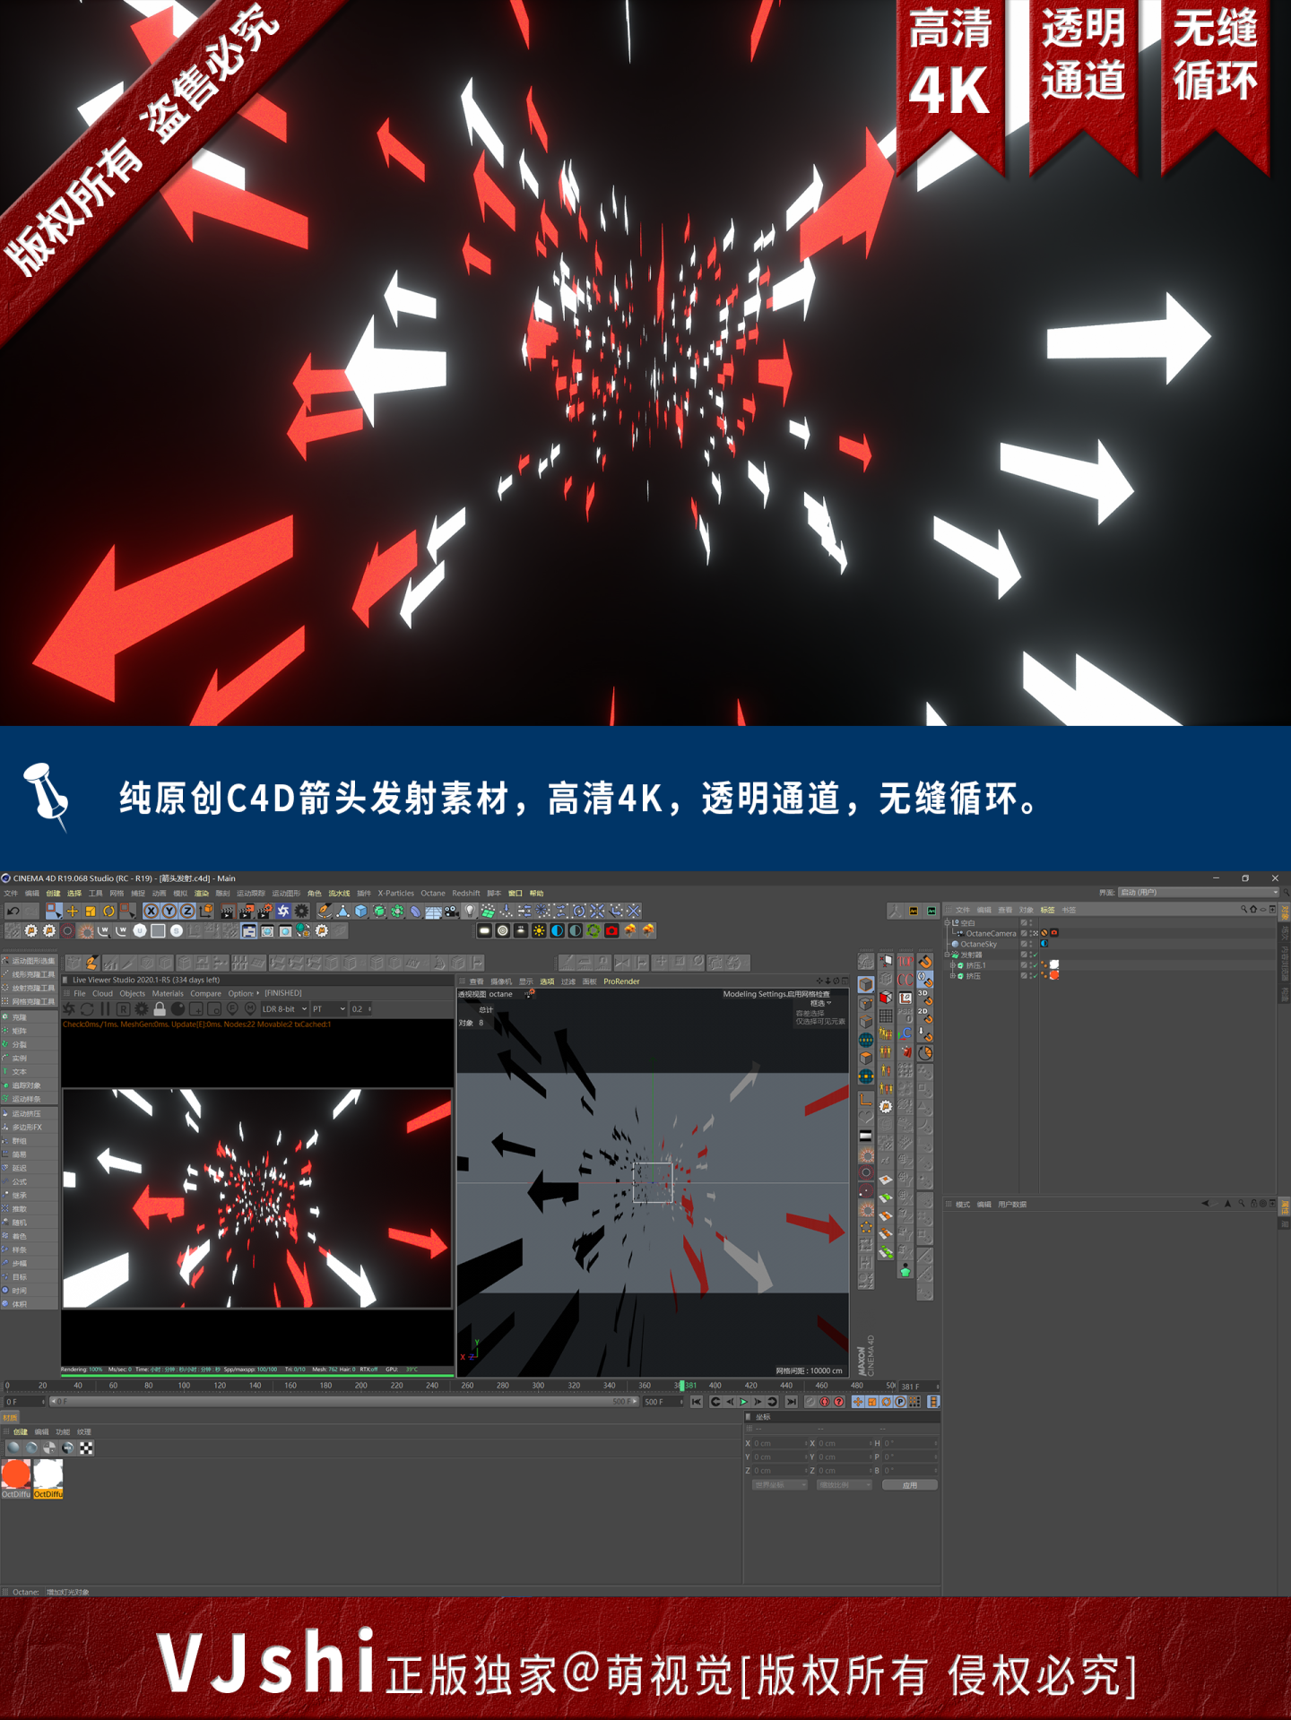The width and height of the screenshot is (1291, 1720).
Task: Click the Floor grid icon
Action: 433,911
